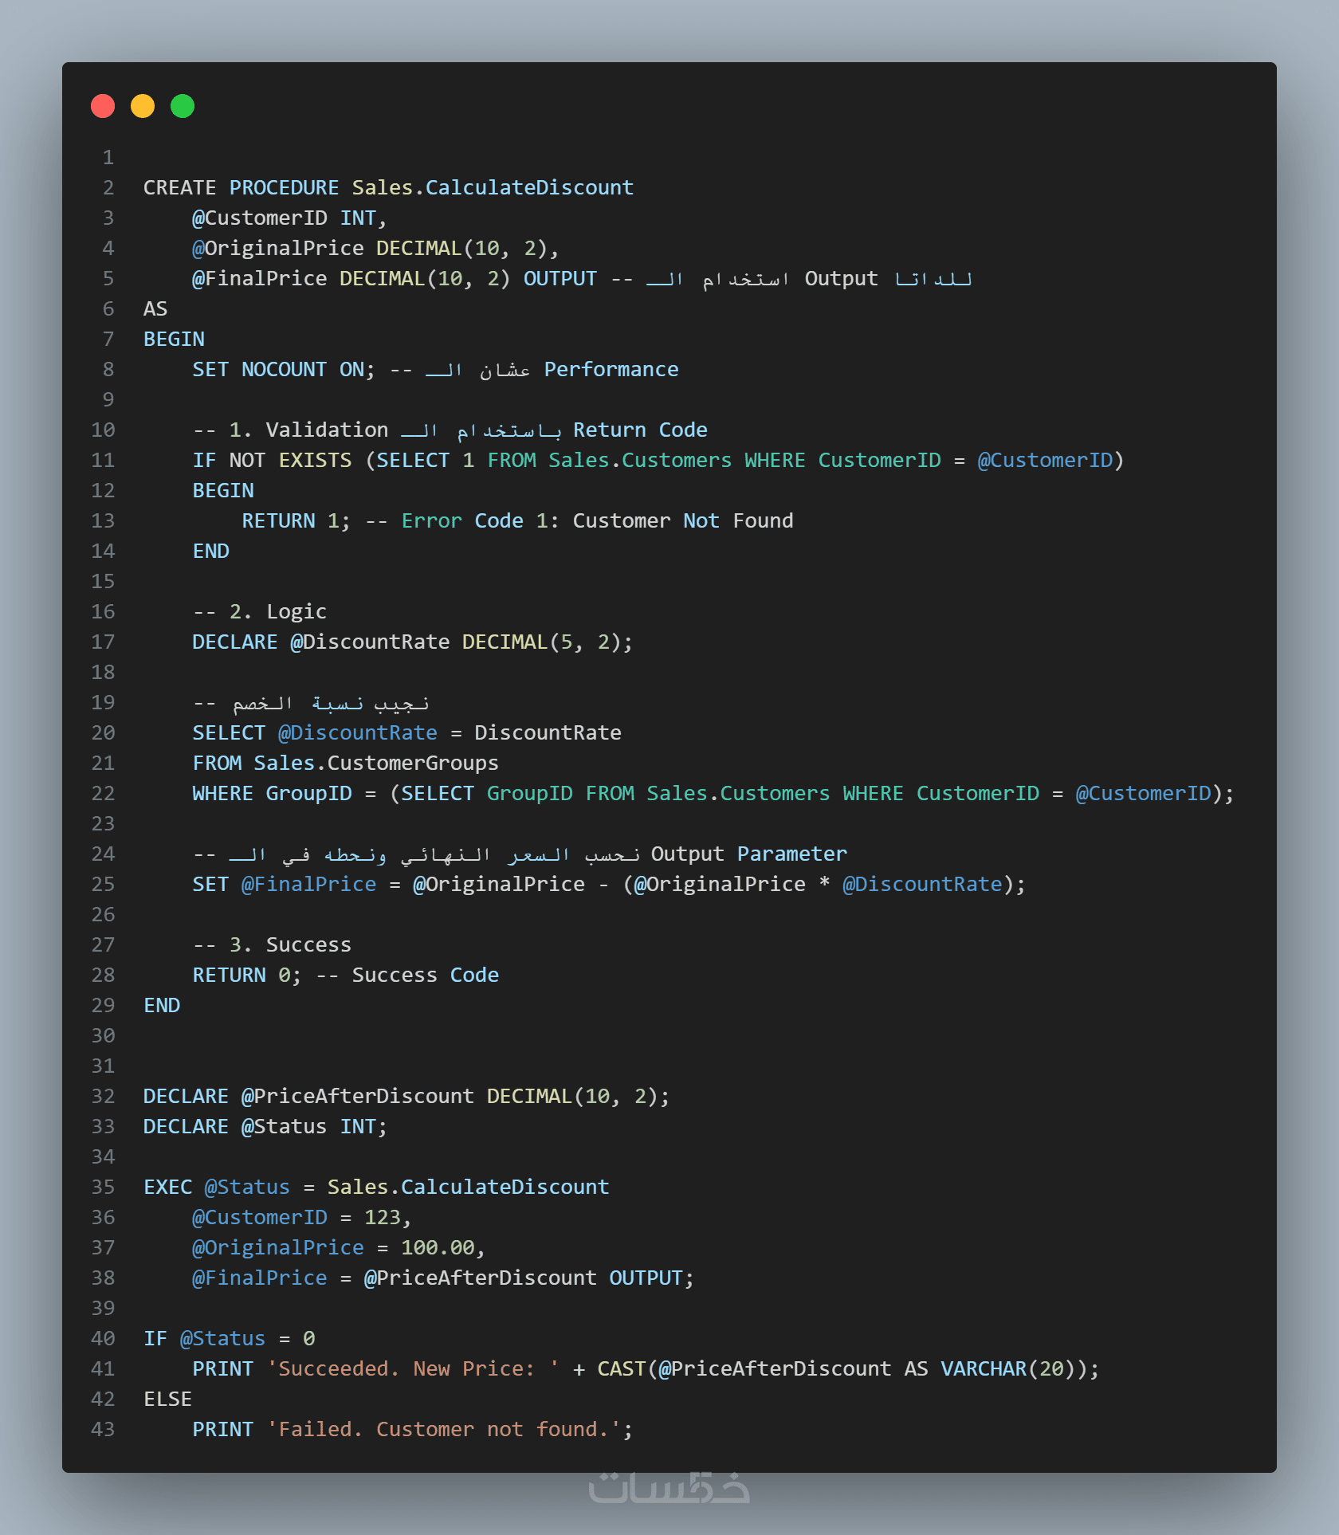The height and width of the screenshot is (1535, 1339).
Task: Click the yellow minimize dot
Action: click(x=143, y=106)
